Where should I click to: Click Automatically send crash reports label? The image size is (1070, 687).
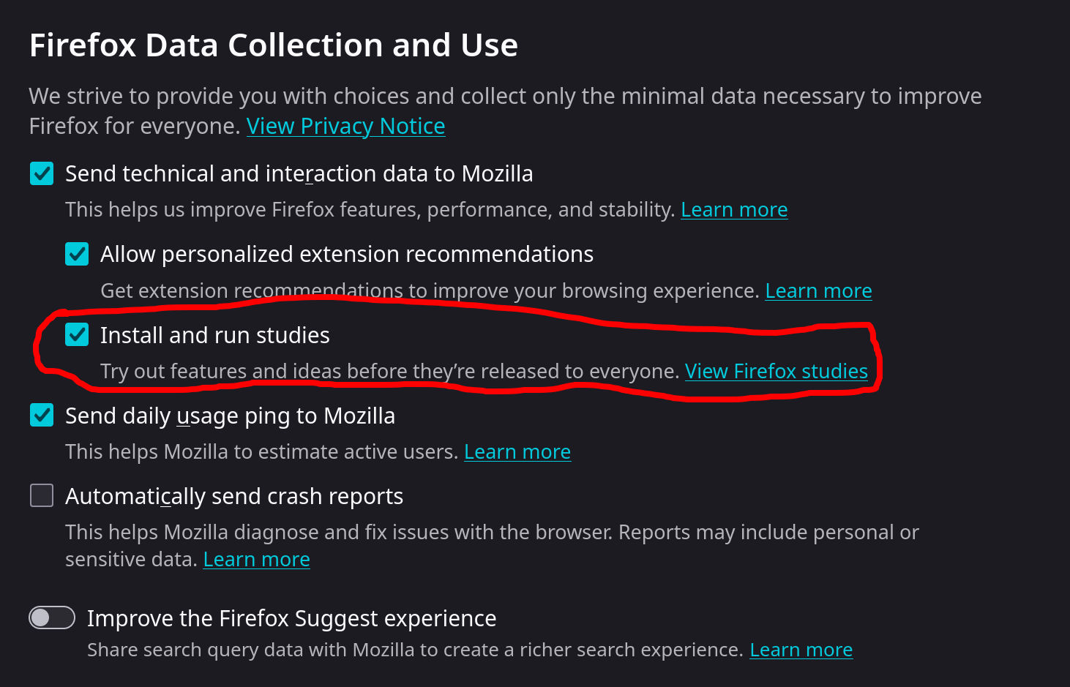pyautogui.click(x=234, y=496)
